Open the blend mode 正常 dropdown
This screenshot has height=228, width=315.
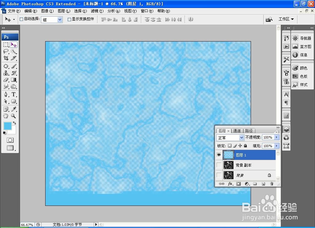(241, 137)
